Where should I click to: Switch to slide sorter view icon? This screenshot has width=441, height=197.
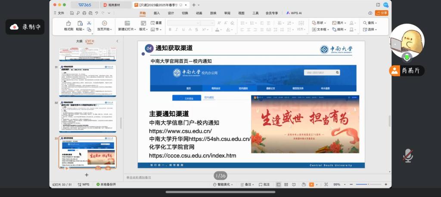[x=286, y=185]
